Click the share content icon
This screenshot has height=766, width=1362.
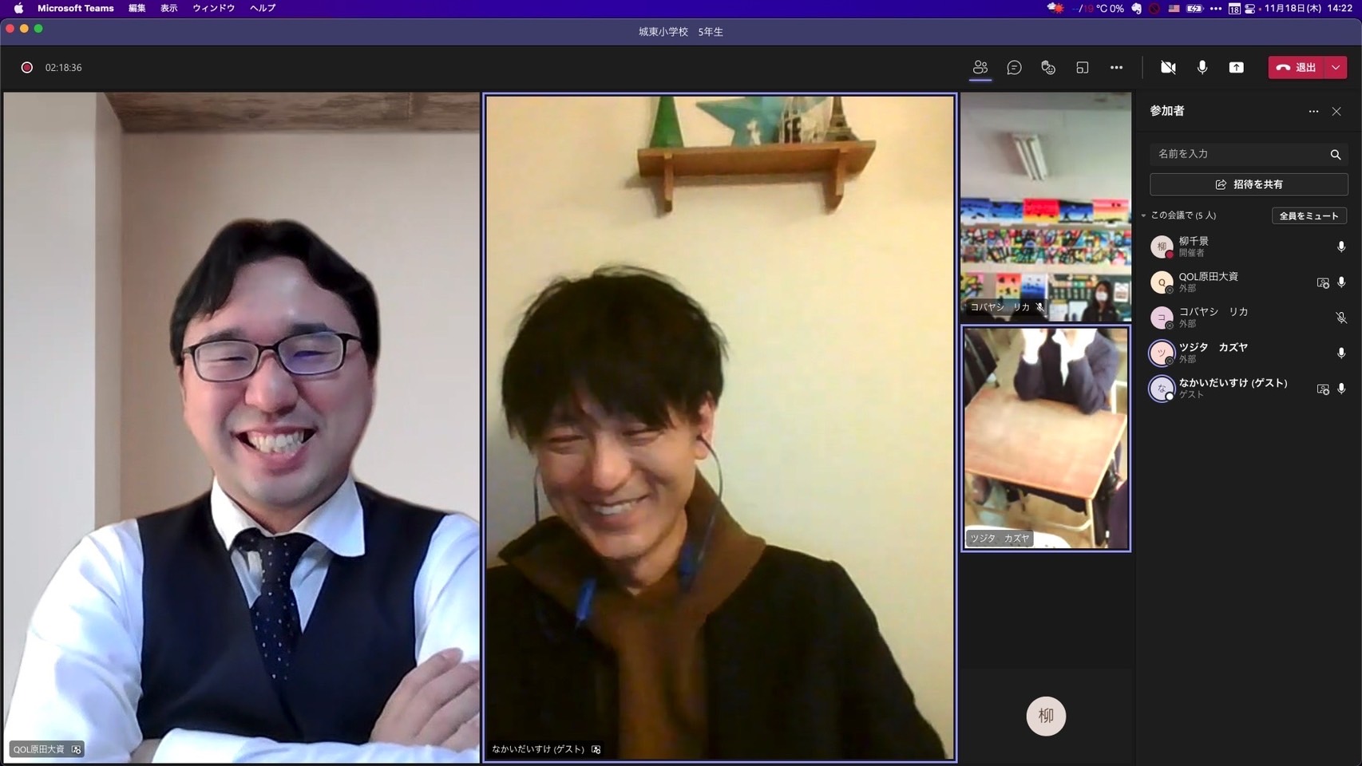pyautogui.click(x=1236, y=68)
